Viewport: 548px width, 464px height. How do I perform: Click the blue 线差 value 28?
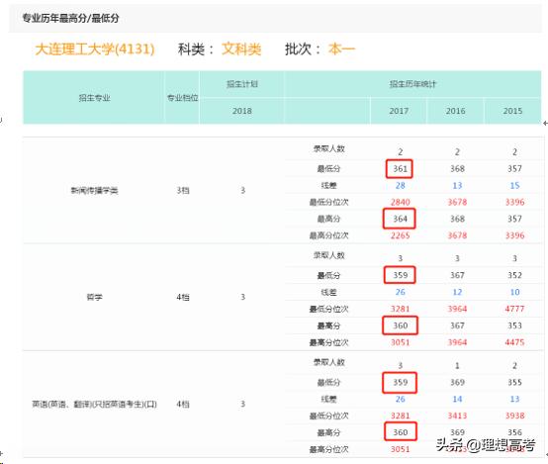[401, 186]
